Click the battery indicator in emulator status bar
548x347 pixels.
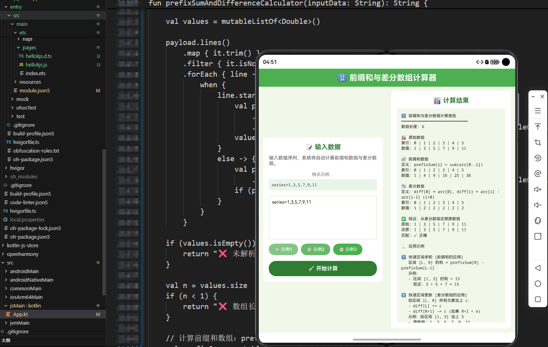point(495,62)
